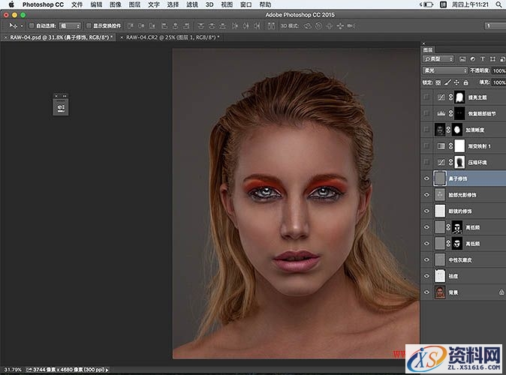The height and width of the screenshot is (375, 506).
Task: Show the 提亮主题 layer
Action: pyautogui.click(x=427, y=97)
